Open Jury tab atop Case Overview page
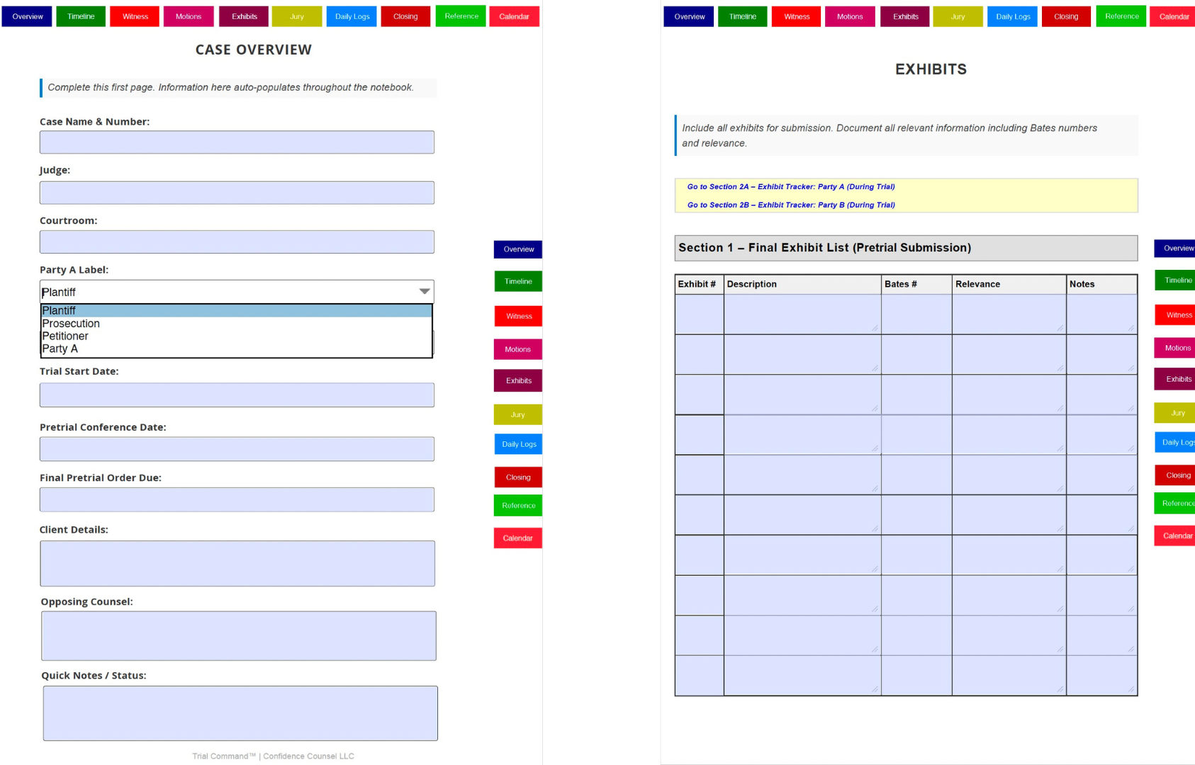The image size is (1195, 765). click(x=297, y=16)
